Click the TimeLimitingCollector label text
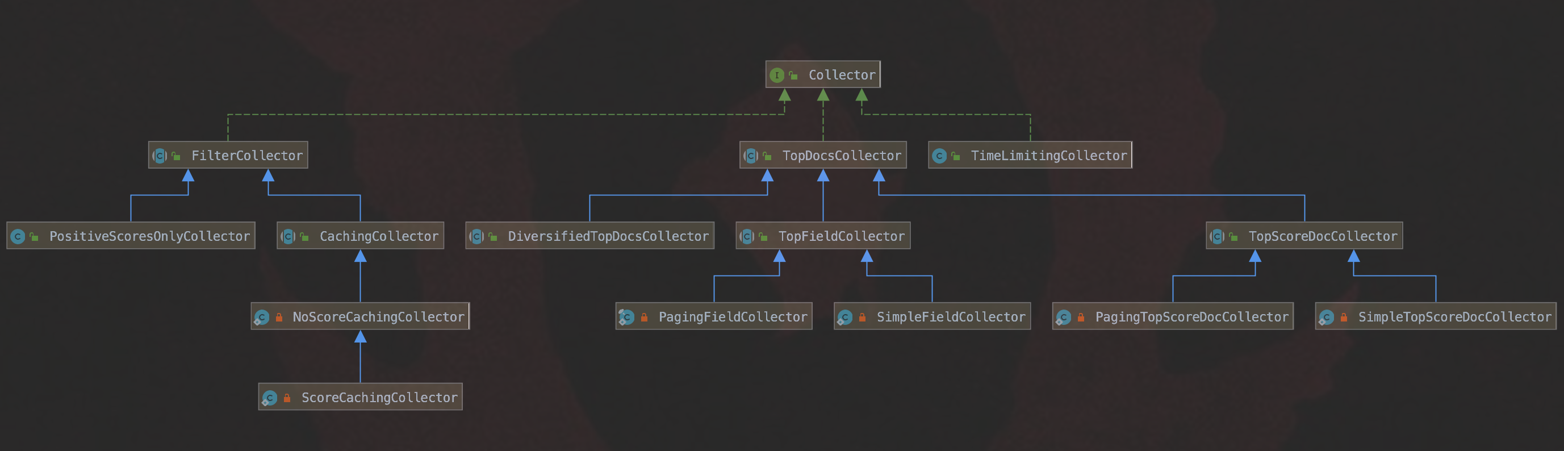Screen dimensions: 1564x451 click(x=1048, y=156)
